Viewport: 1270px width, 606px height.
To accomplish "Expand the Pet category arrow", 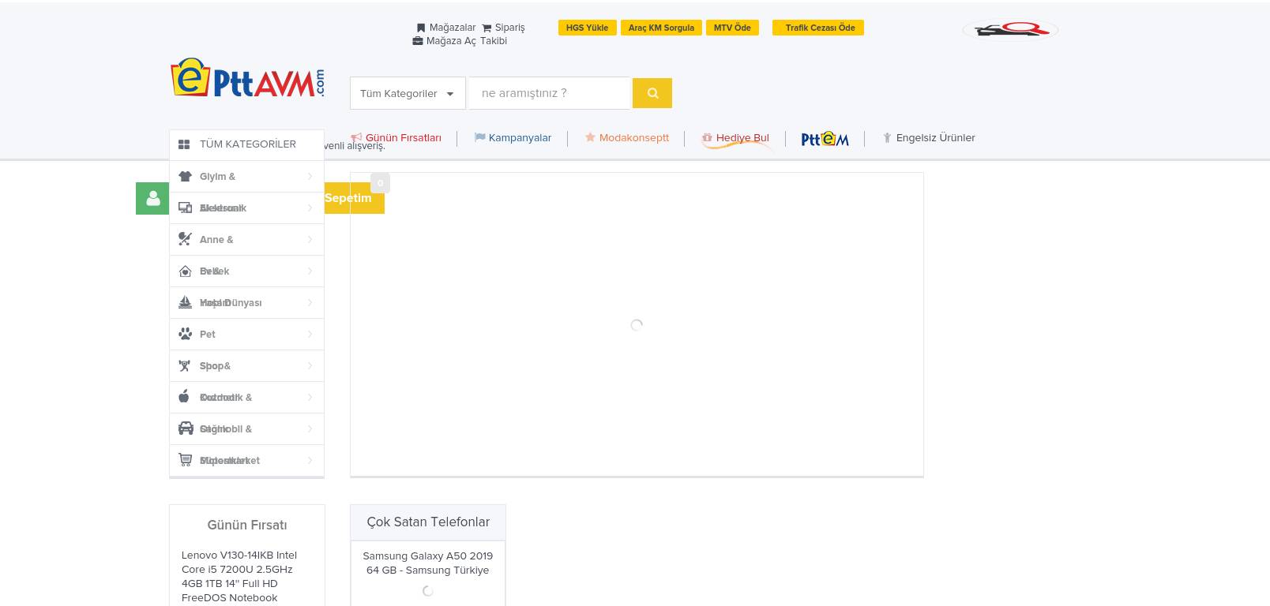I will tap(310, 334).
